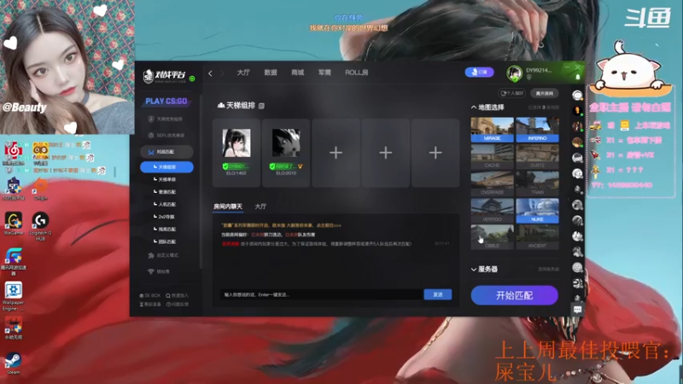The height and width of the screenshot is (384, 683).
Task: Collapse the 地图选择 map section
Action: click(474, 108)
